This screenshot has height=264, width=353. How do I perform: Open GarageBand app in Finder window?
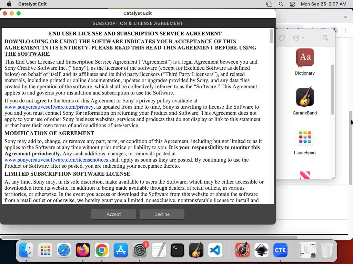point(305,101)
